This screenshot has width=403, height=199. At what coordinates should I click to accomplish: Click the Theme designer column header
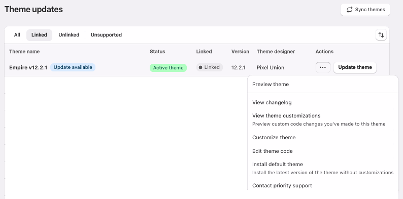[x=276, y=52]
